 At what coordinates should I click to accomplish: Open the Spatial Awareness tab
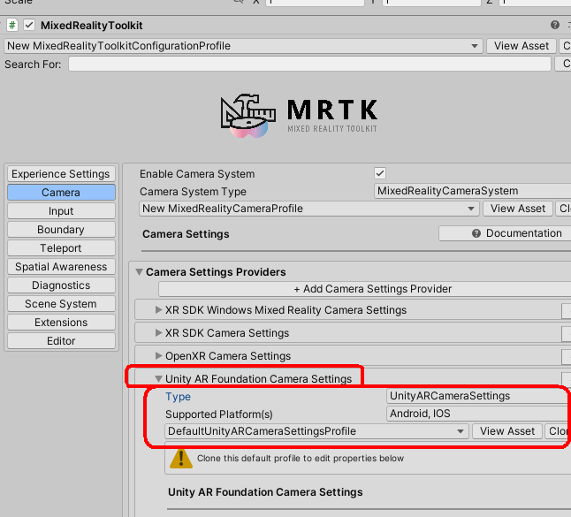click(x=61, y=267)
